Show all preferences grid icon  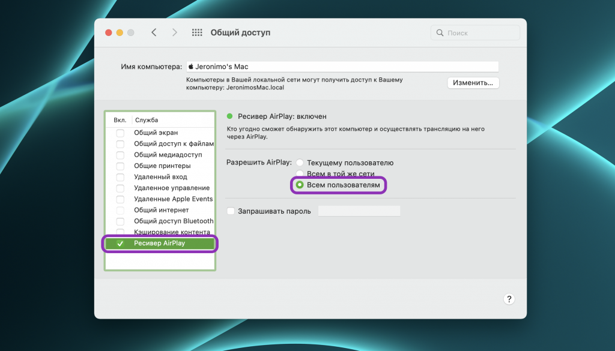click(x=197, y=32)
